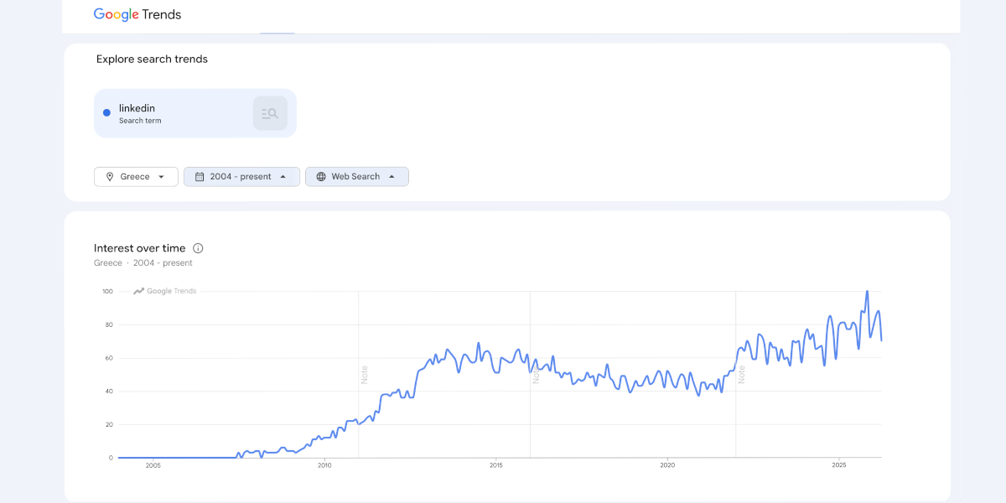Select the Note marker near 2016

536,375
